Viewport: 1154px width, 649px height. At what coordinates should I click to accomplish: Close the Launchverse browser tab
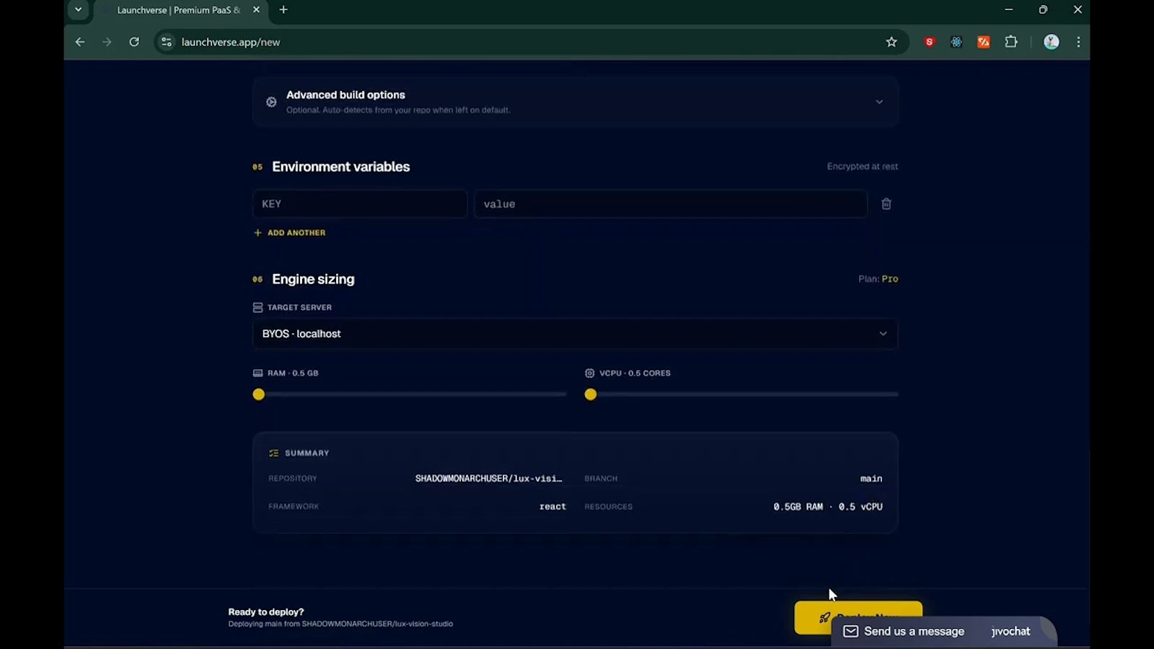[x=256, y=10]
